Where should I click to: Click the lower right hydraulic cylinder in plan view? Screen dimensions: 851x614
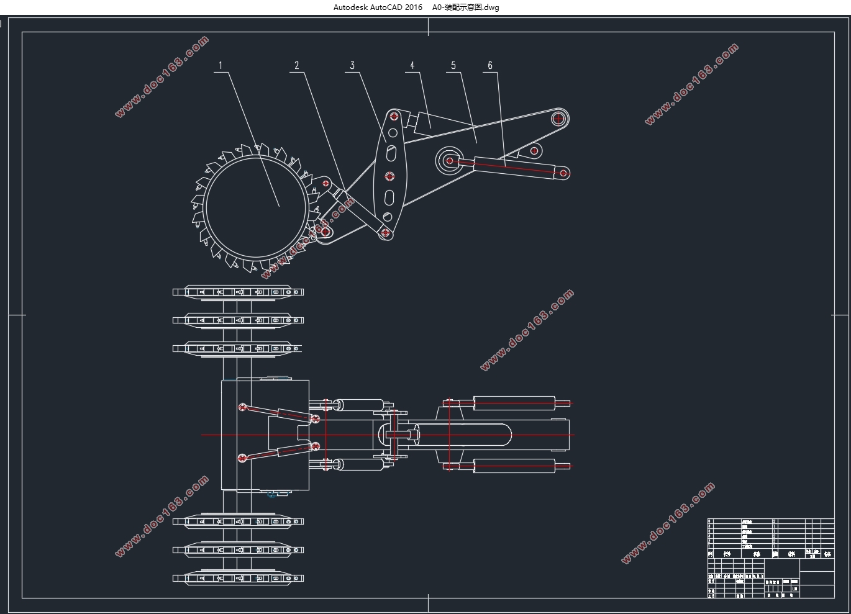click(514, 466)
